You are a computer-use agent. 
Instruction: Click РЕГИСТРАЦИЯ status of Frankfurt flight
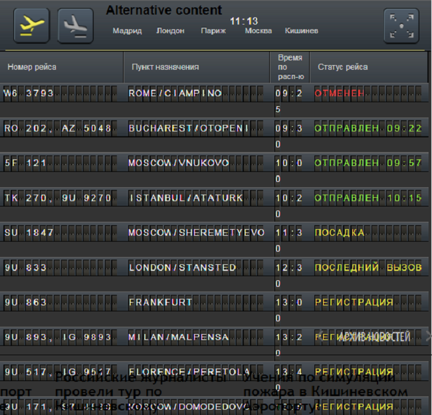click(x=354, y=302)
